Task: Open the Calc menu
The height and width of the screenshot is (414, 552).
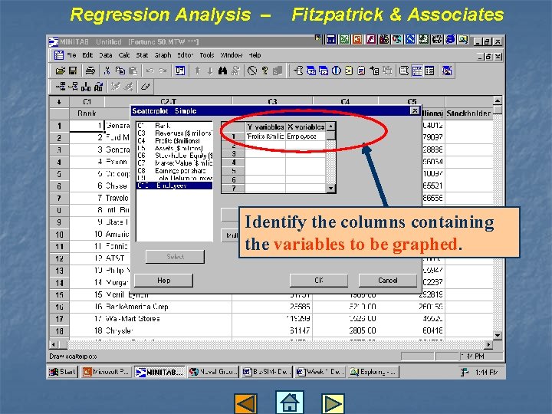Action: pyautogui.click(x=124, y=55)
